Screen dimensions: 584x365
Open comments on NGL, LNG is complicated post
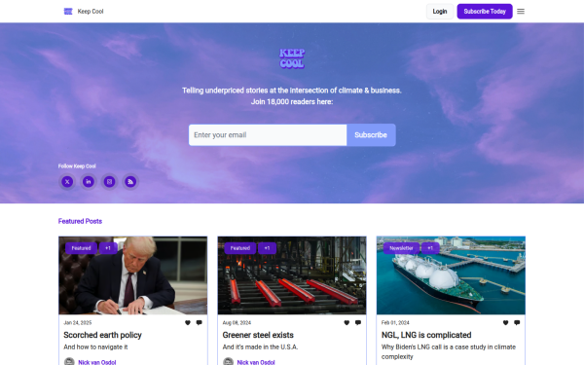coord(517,322)
